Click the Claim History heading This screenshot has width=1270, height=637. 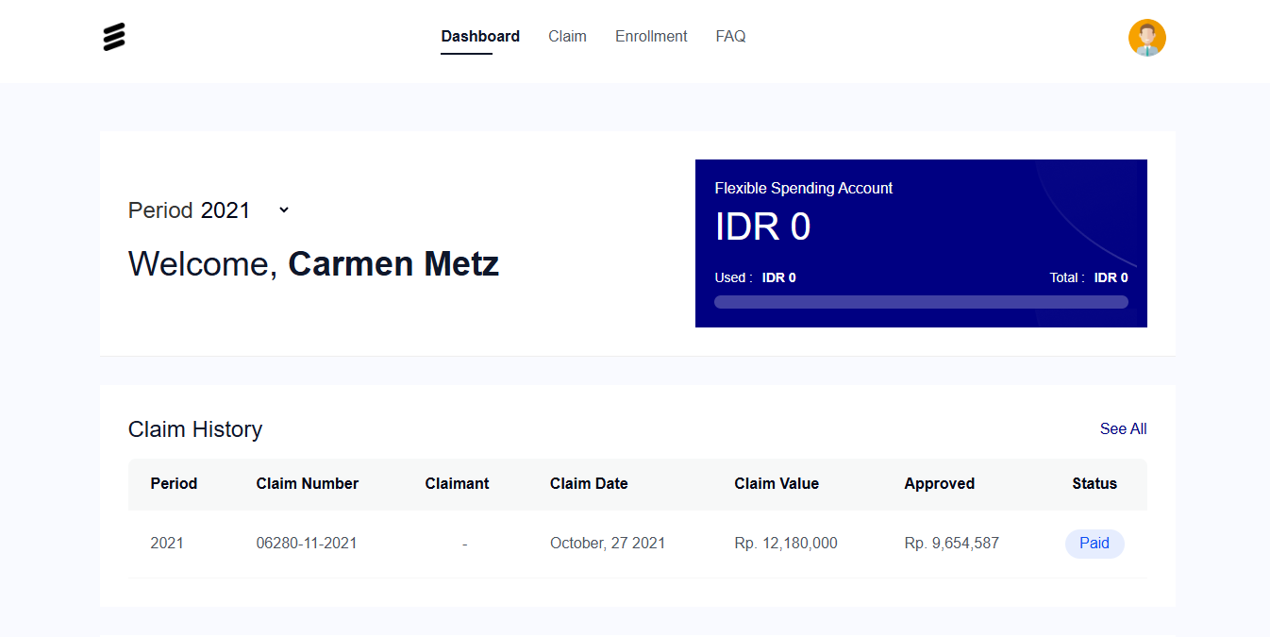click(x=195, y=429)
